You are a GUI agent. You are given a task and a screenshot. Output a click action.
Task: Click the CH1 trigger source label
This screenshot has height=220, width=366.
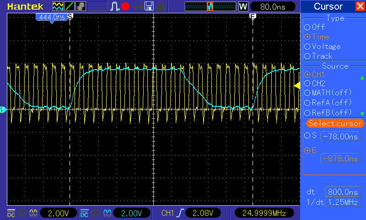point(167,213)
